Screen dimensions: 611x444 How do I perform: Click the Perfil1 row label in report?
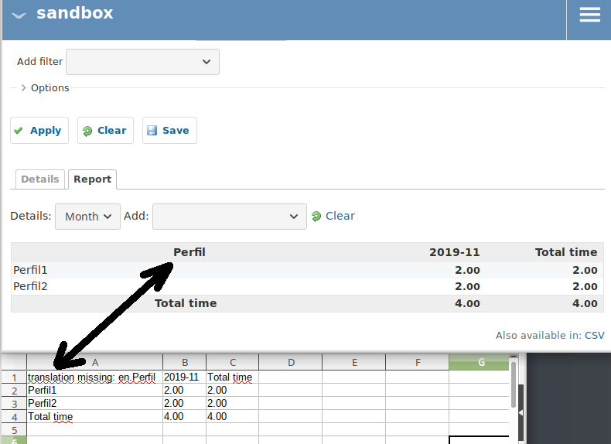pyautogui.click(x=30, y=270)
